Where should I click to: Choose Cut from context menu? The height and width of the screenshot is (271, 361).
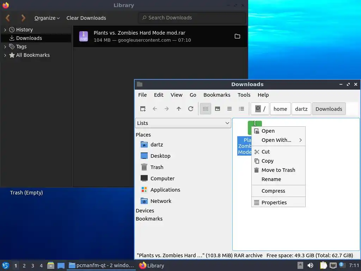pos(279,152)
